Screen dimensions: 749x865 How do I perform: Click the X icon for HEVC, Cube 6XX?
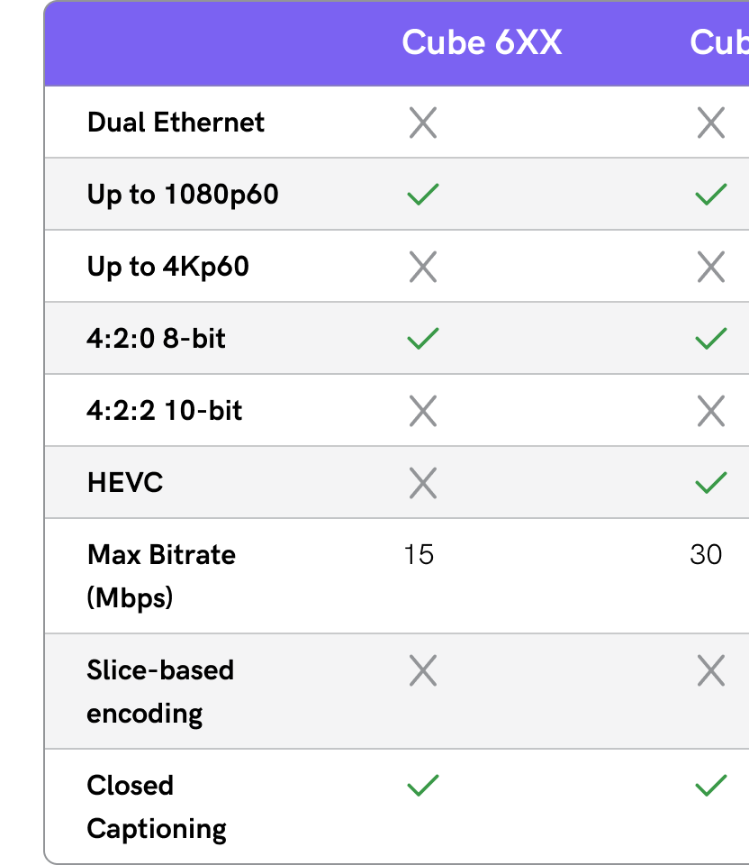click(x=422, y=483)
